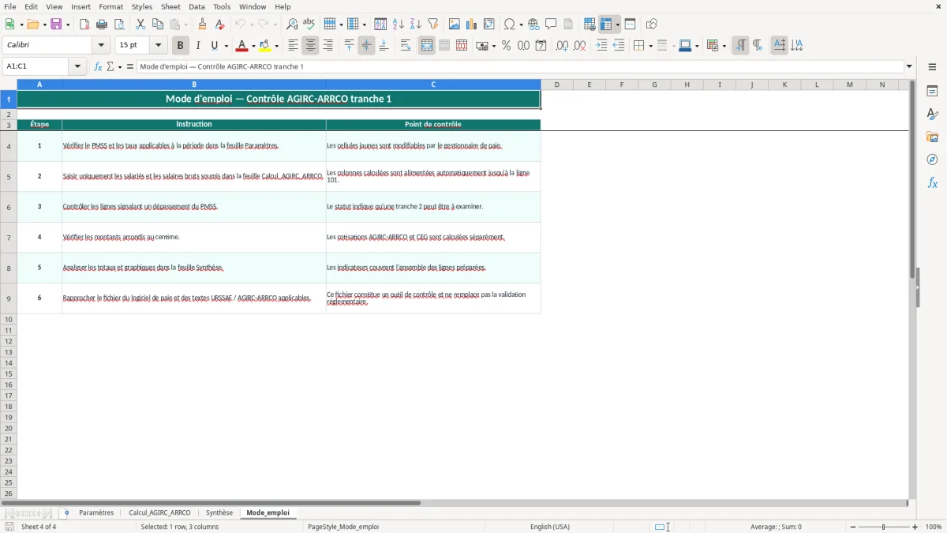The height and width of the screenshot is (533, 947).
Task: Open Print Preview
Action: [119, 24]
